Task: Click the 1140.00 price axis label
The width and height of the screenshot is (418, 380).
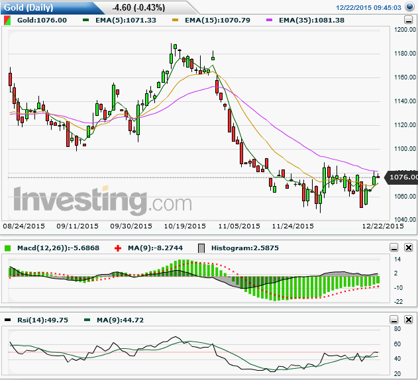Action: 405,101
